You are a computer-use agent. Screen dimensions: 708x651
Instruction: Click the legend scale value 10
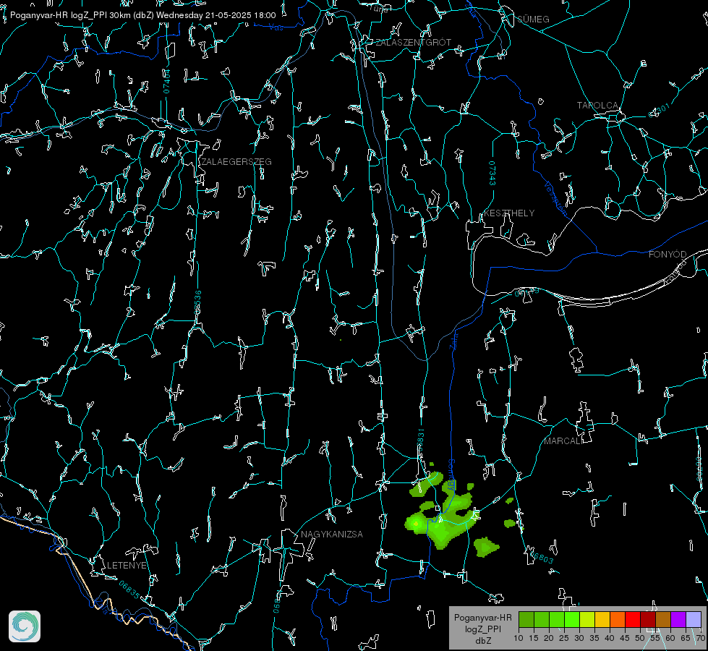click(519, 638)
